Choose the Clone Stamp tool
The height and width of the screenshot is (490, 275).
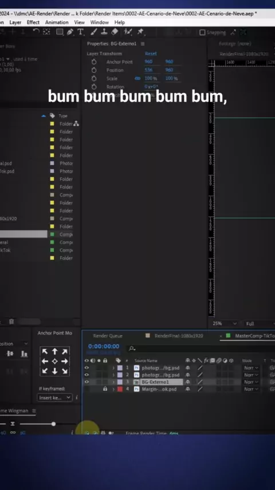pyautogui.click(x=104, y=32)
